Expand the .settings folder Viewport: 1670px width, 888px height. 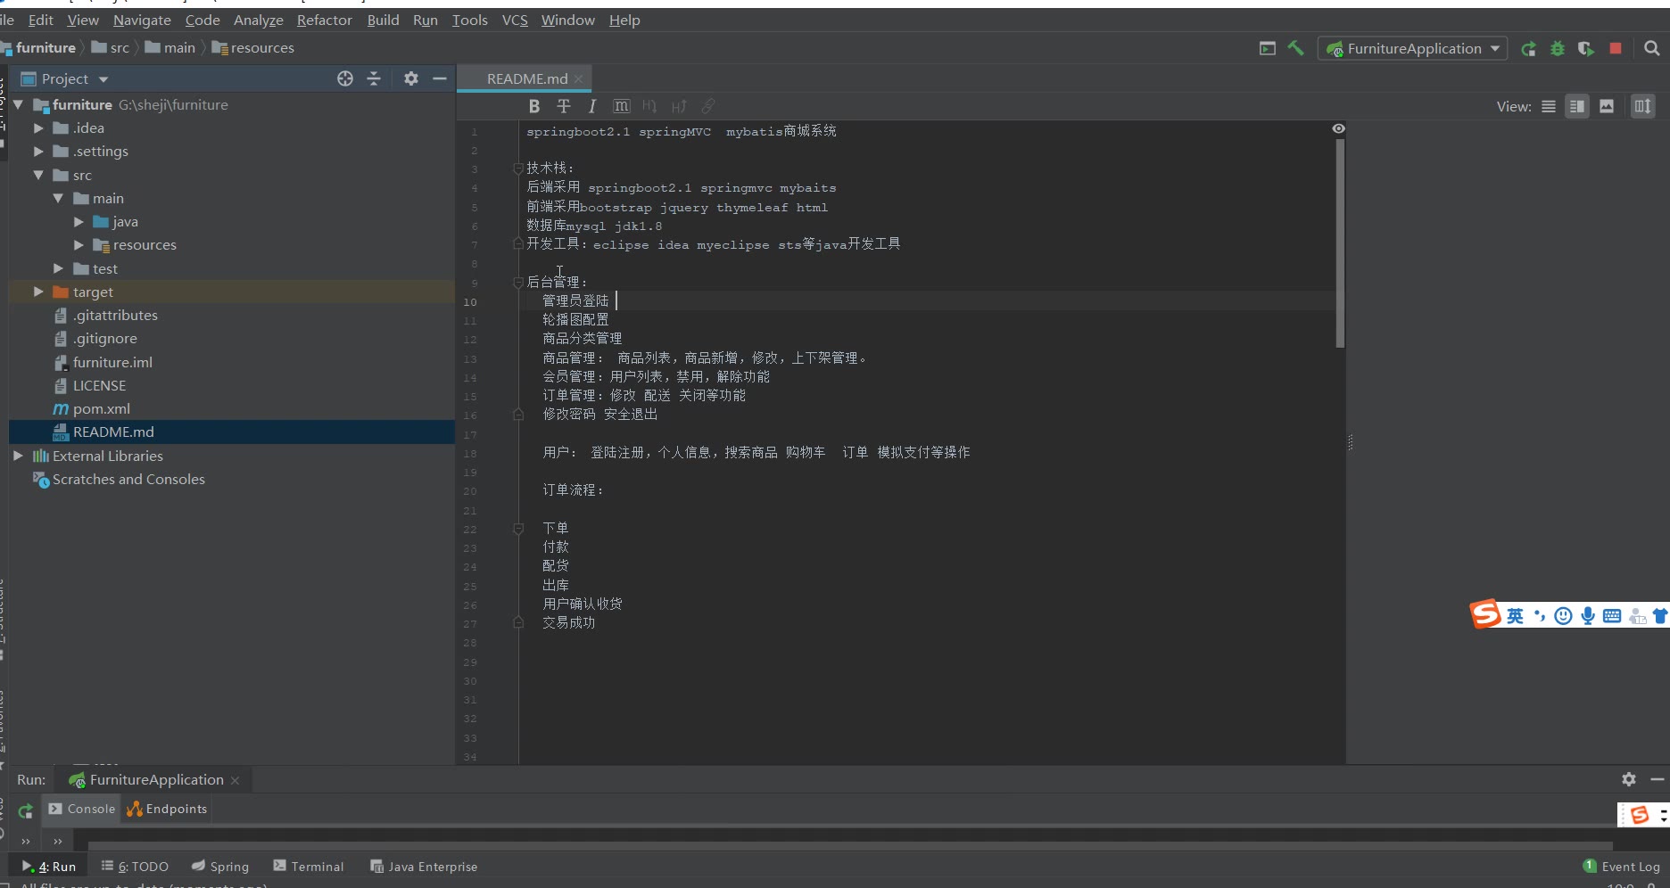coord(38,152)
